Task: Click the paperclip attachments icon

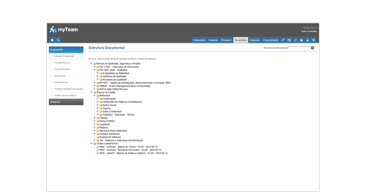Action: 295,40
